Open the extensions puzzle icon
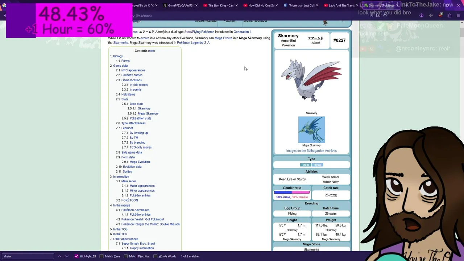The height and width of the screenshot is (261, 464). click(449, 16)
